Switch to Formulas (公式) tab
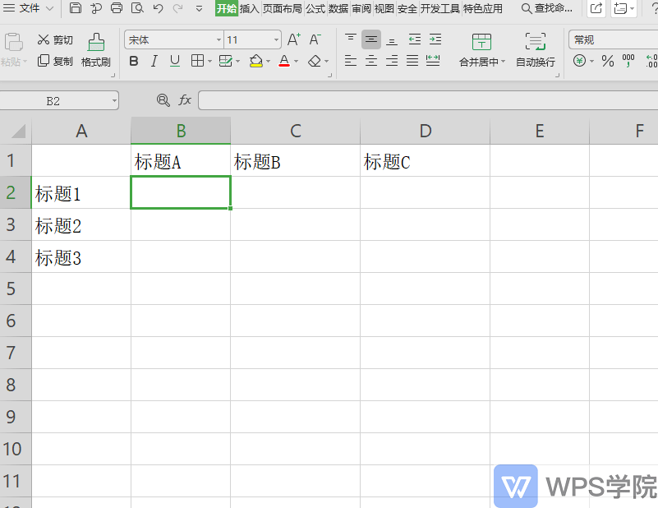658x508 pixels. point(315,8)
